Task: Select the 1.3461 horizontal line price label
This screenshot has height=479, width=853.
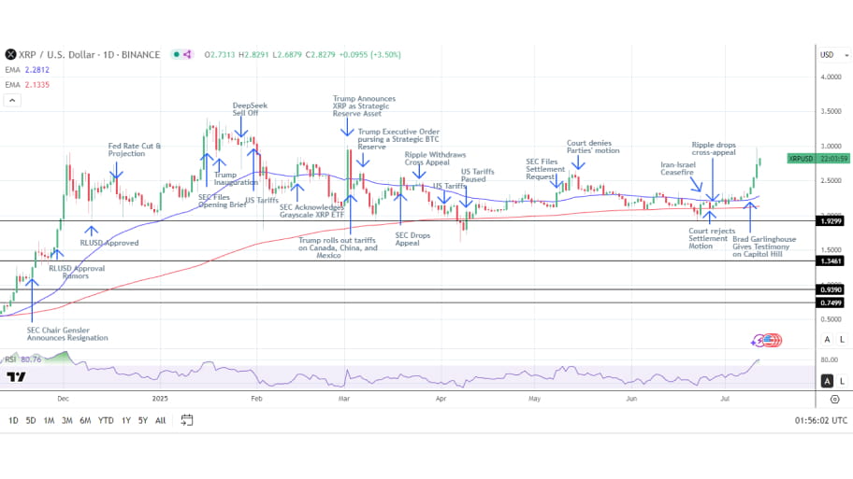Action: point(831,261)
